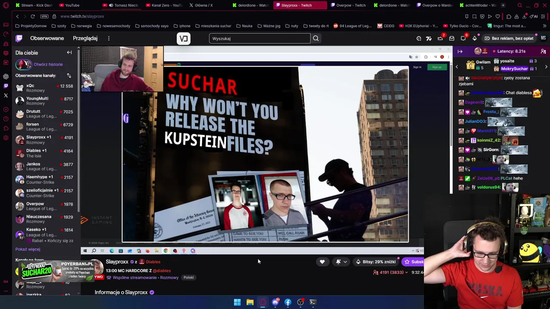Open the ProjektyDomow bookmark folder
Screen dimensions: 550x309
click(x=31, y=26)
